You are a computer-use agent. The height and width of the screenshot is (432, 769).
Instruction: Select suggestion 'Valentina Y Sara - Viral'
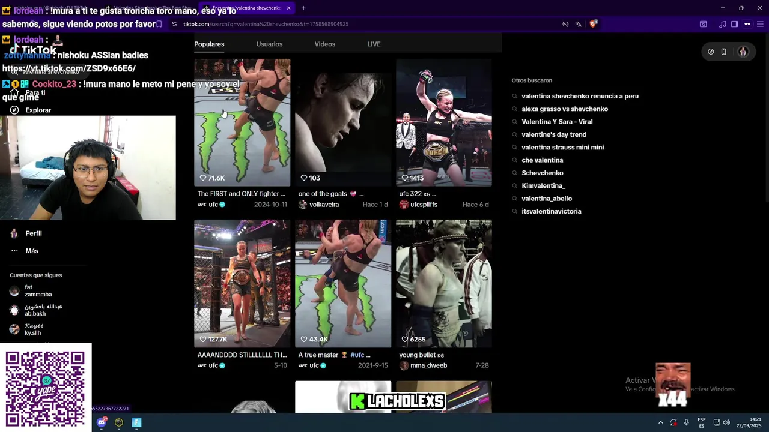click(x=557, y=122)
